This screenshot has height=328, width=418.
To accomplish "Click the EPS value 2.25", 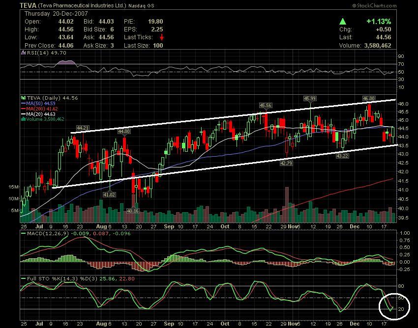I will [x=157, y=29].
